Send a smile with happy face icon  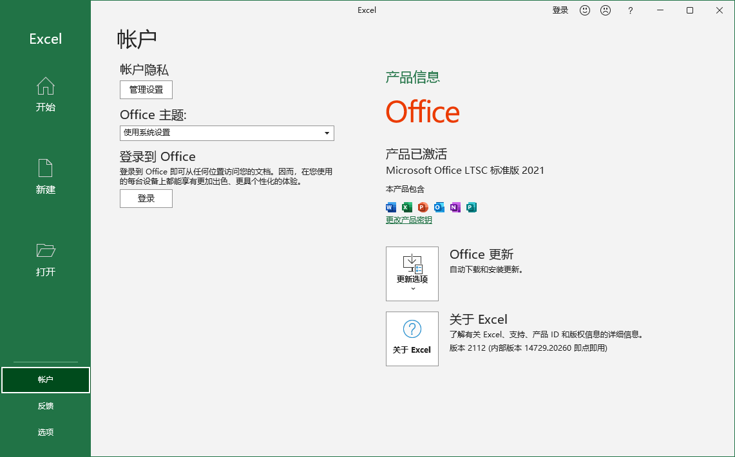pyautogui.click(x=584, y=10)
